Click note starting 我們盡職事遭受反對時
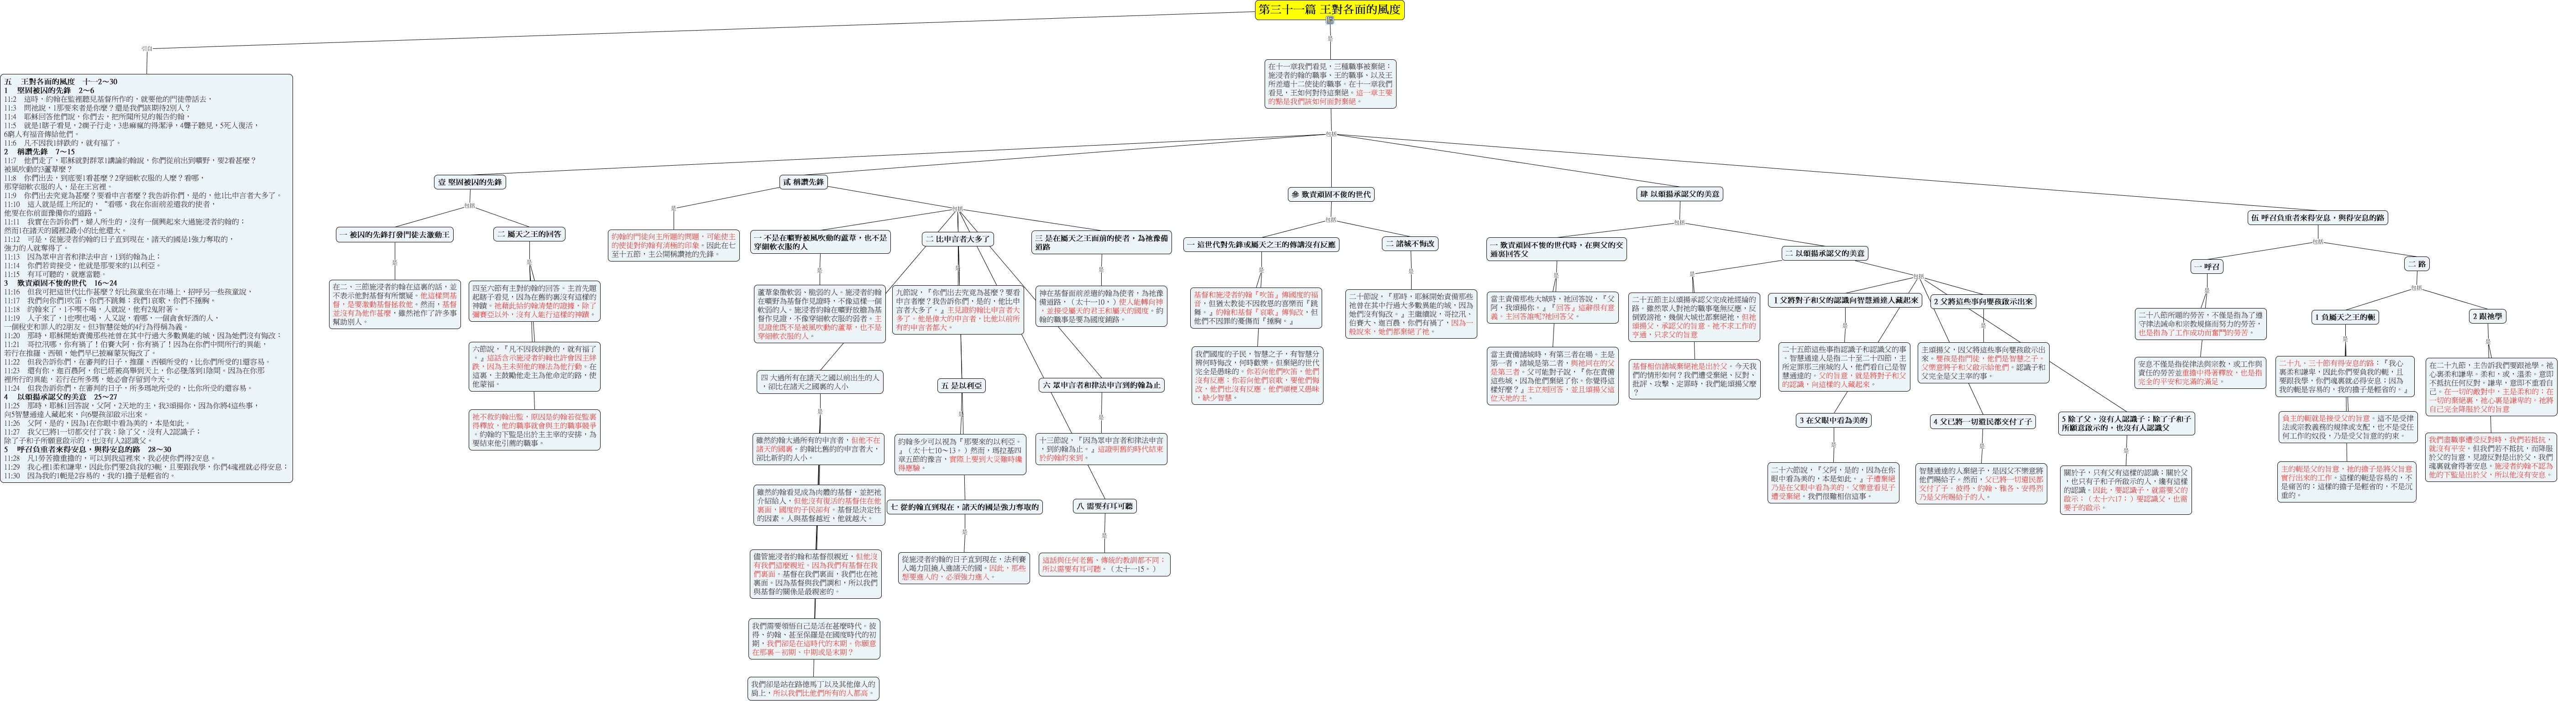Image resolution: width=2558 pixels, height=701 pixels. point(2490,457)
